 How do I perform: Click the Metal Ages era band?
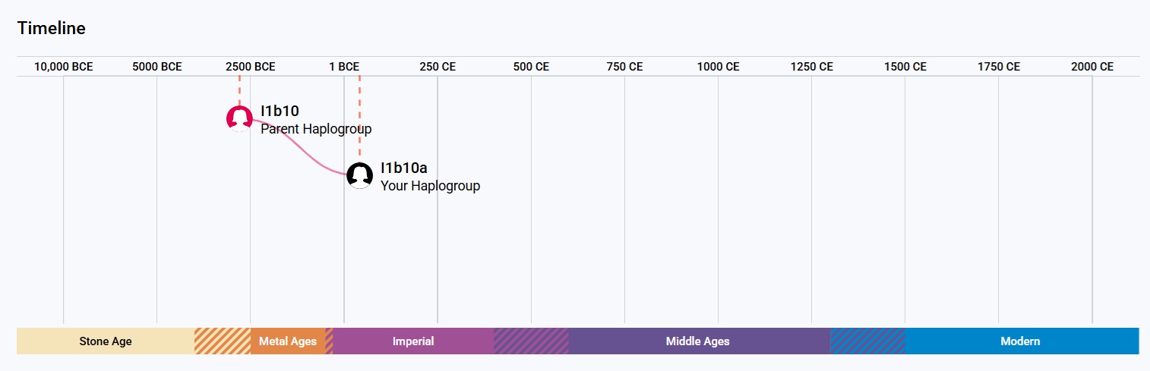tap(288, 341)
